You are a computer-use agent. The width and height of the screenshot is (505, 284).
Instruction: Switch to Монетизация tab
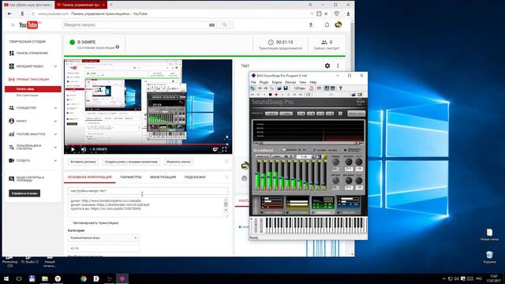(x=163, y=177)
